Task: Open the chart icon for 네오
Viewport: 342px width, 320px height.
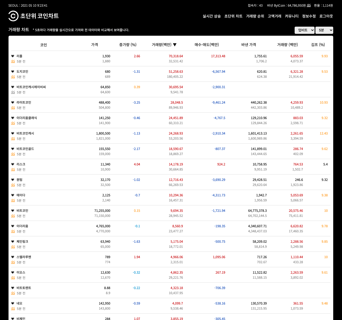Action: click(x=13, y=309)
